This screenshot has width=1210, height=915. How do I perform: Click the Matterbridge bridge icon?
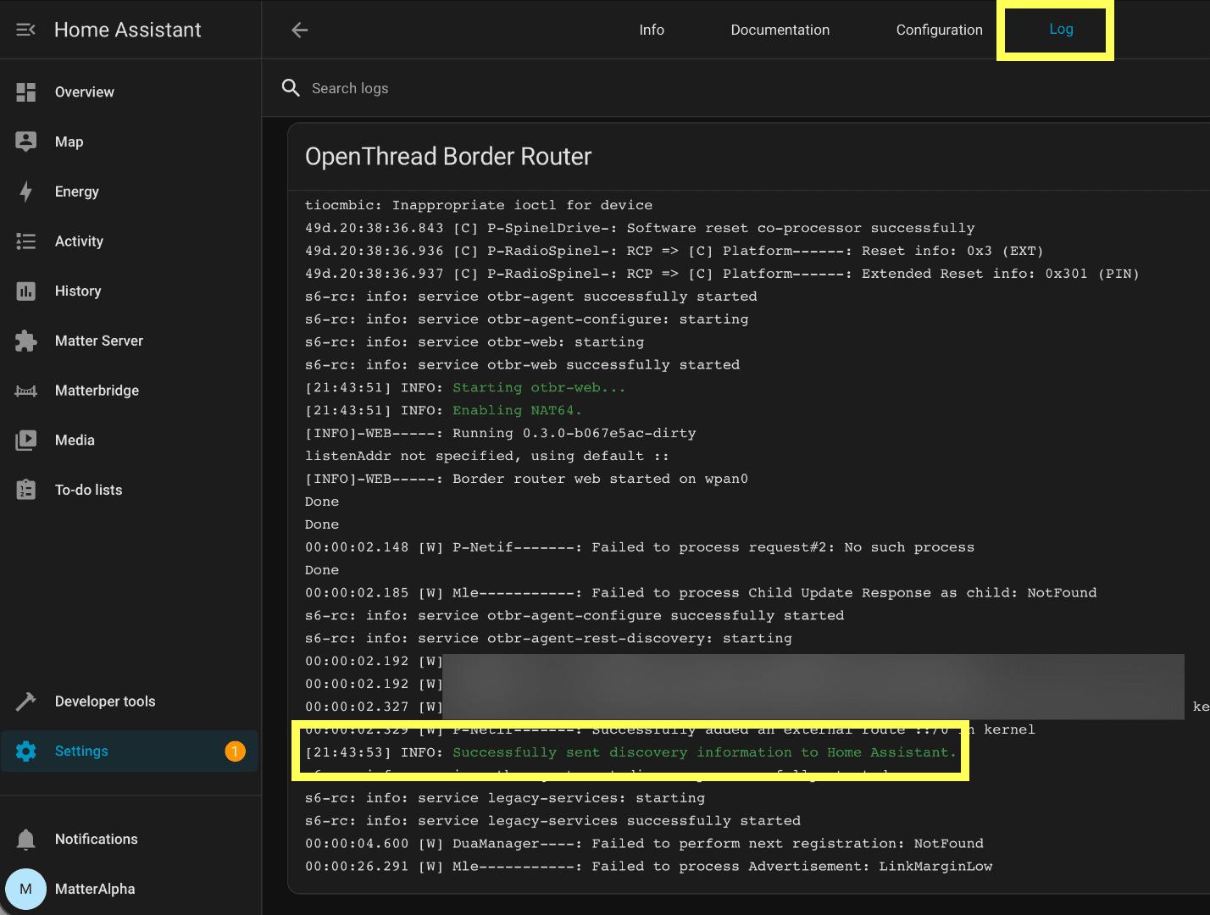25,391
